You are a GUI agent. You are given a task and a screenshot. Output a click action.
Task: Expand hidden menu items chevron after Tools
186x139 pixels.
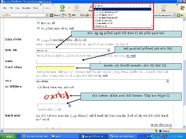click(x=41, y=5)
